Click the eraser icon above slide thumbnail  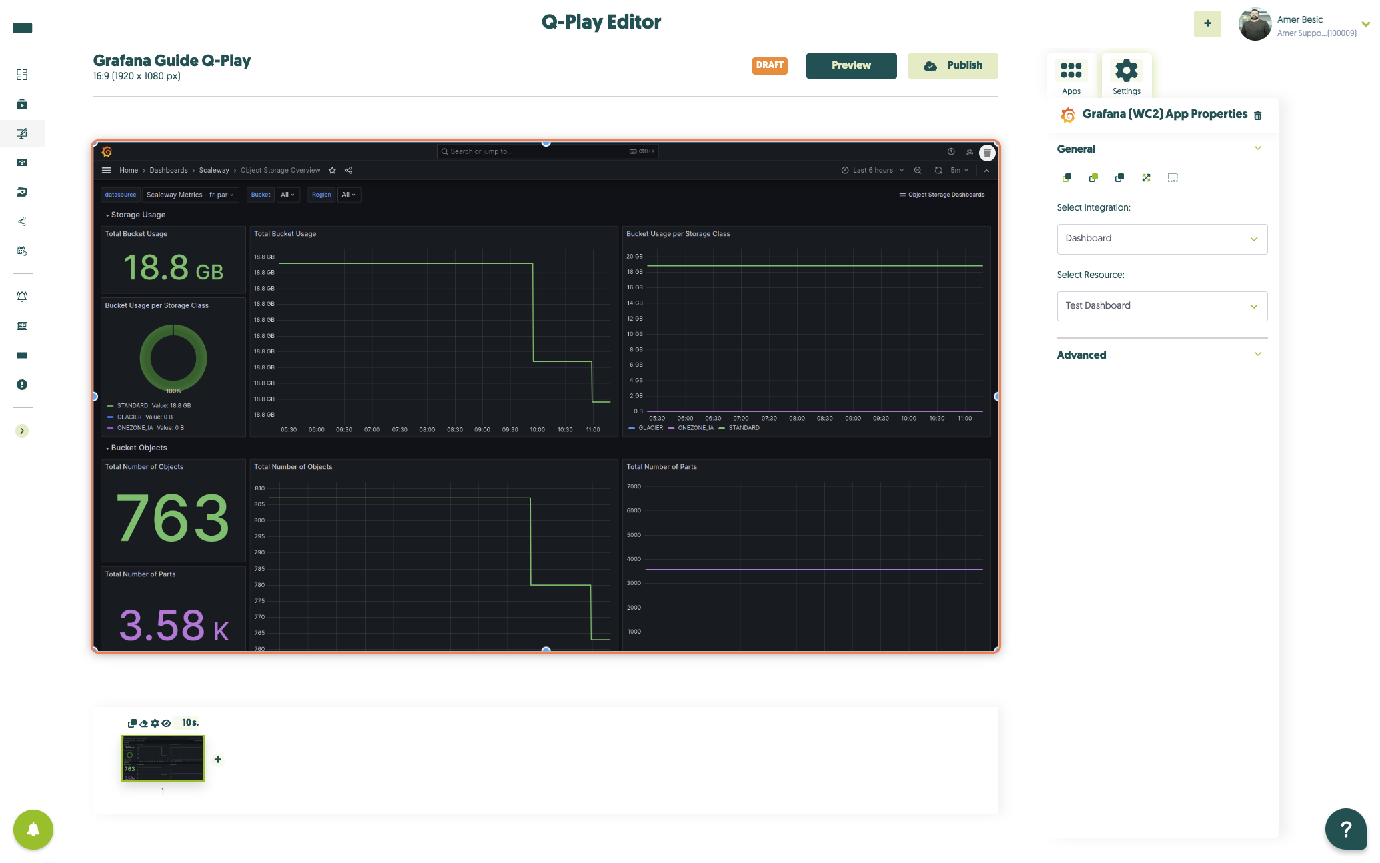(143, 723)
